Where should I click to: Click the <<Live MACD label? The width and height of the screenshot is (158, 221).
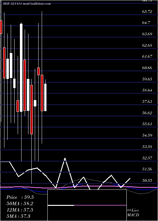(133, 212)
